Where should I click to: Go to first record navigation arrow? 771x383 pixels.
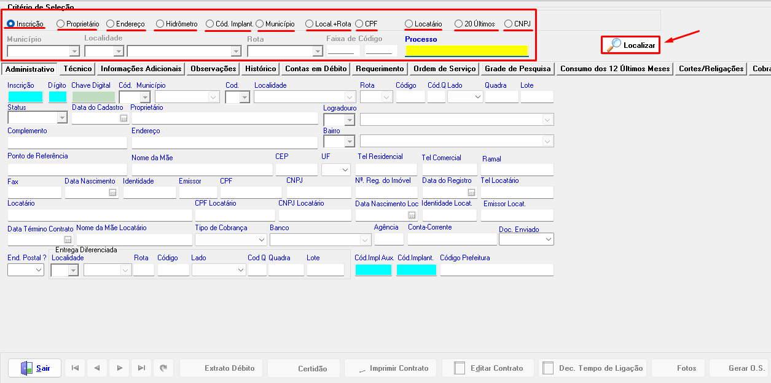point(75,368)
